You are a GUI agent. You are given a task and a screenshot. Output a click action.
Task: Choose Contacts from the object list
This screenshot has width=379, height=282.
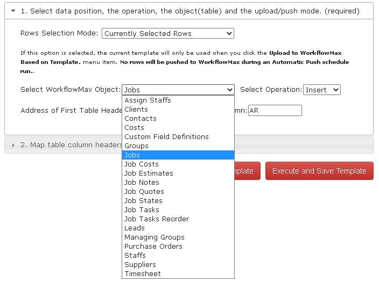point(178,119)
